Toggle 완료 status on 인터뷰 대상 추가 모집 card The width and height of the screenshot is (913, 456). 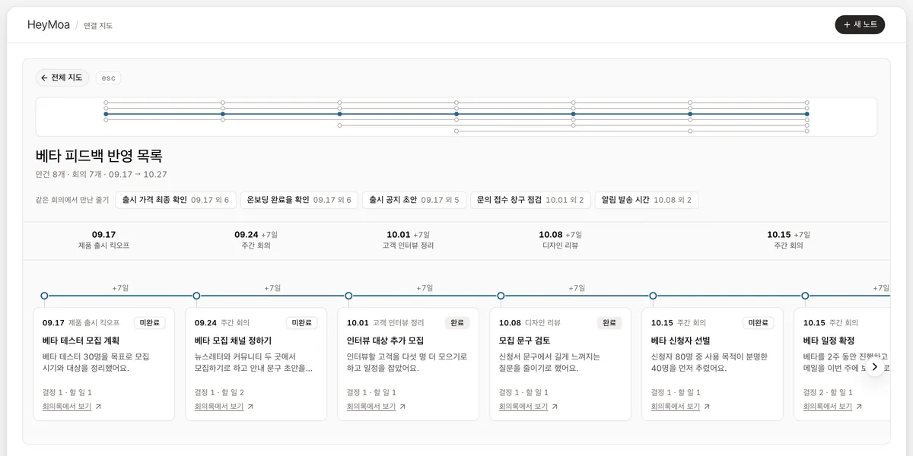[x=457, y=323]
